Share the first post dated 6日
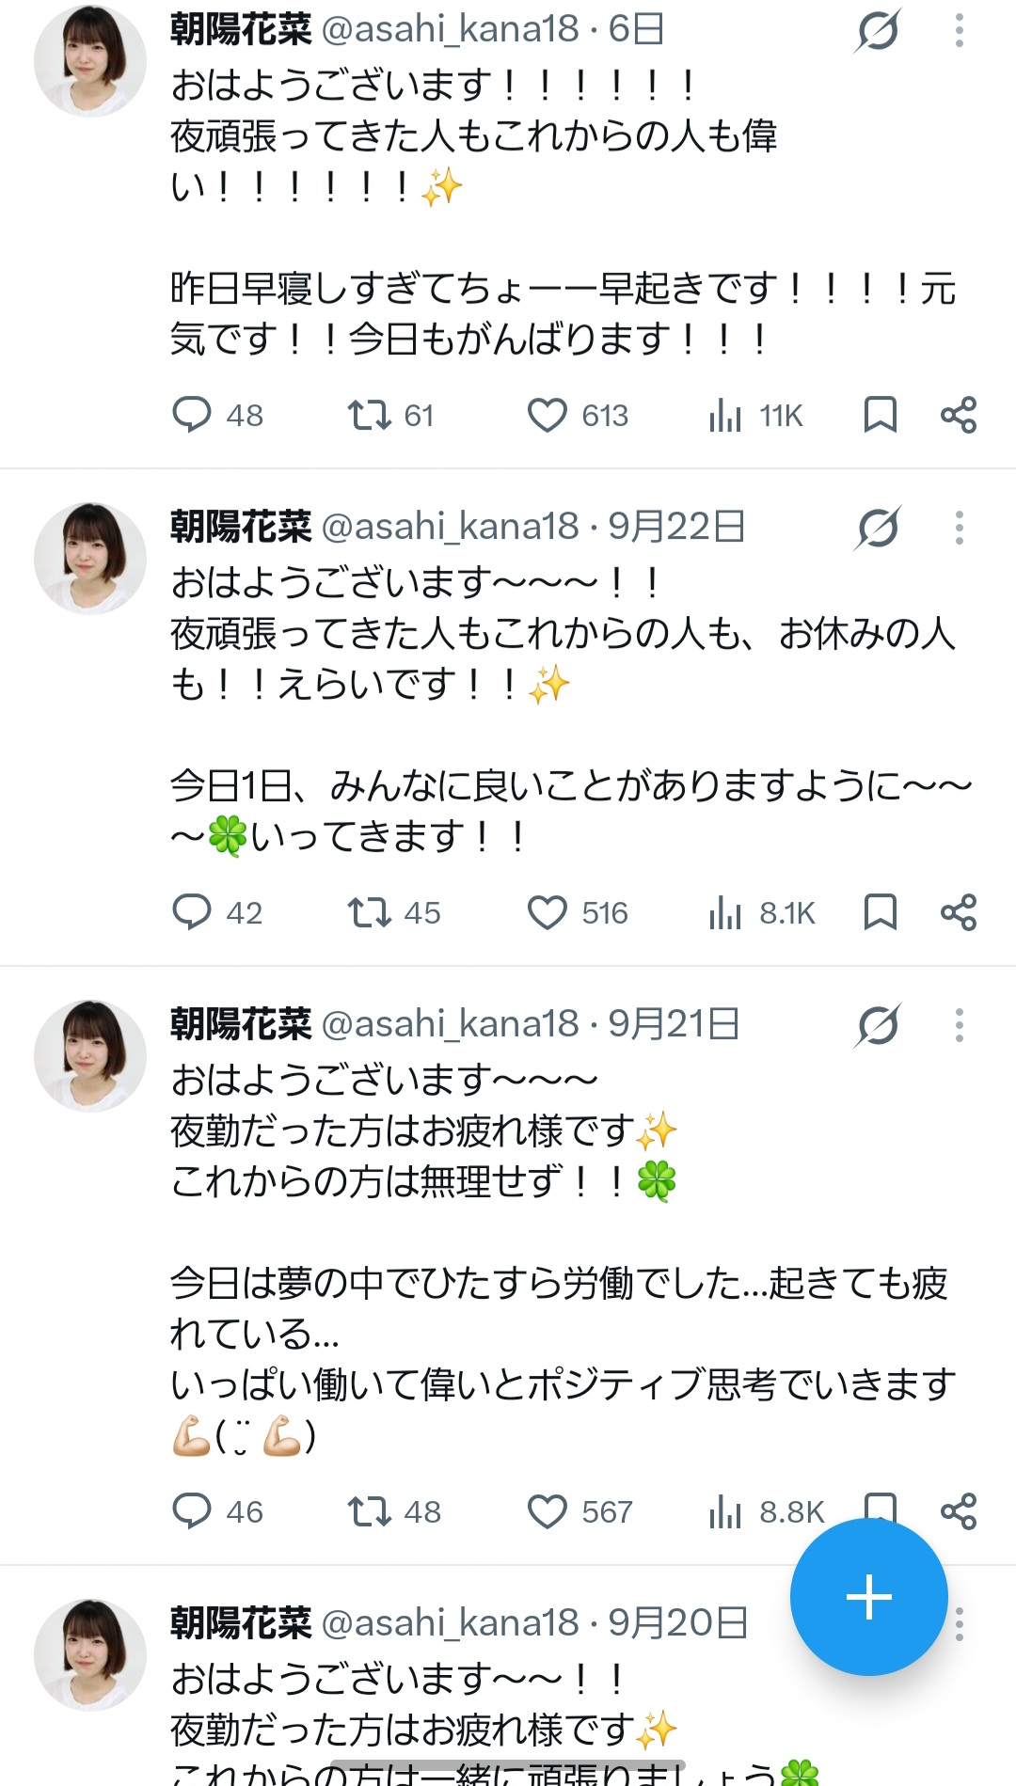1016x1786 pixels. 959,415
